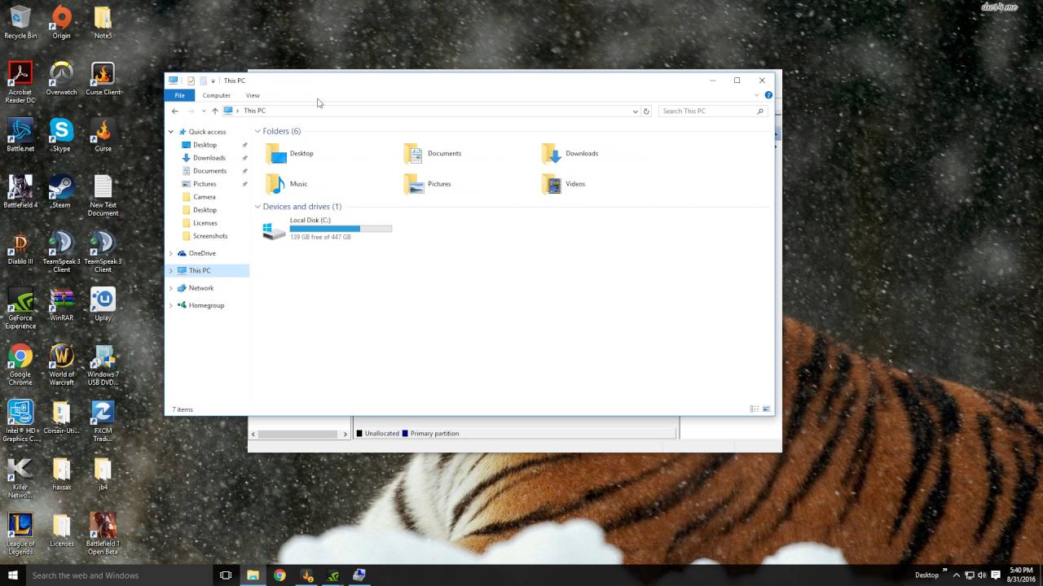Open the View ribbon tab
Screen dimensions: 1043x586
click(x=253, y=95)
